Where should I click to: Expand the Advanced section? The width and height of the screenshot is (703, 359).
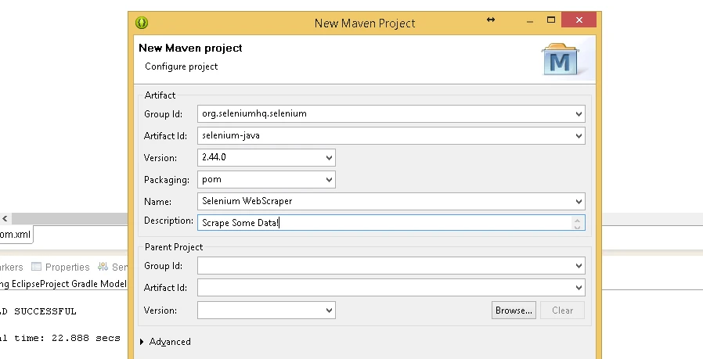pyautogui.click(x=142, y=342)
